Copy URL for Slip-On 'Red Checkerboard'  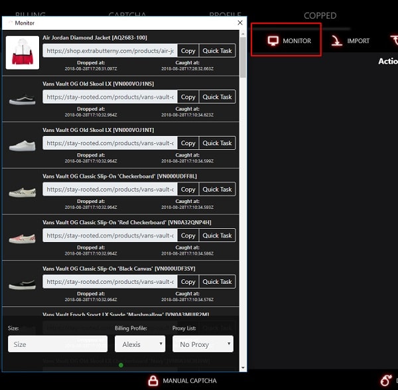coord(188,235)
